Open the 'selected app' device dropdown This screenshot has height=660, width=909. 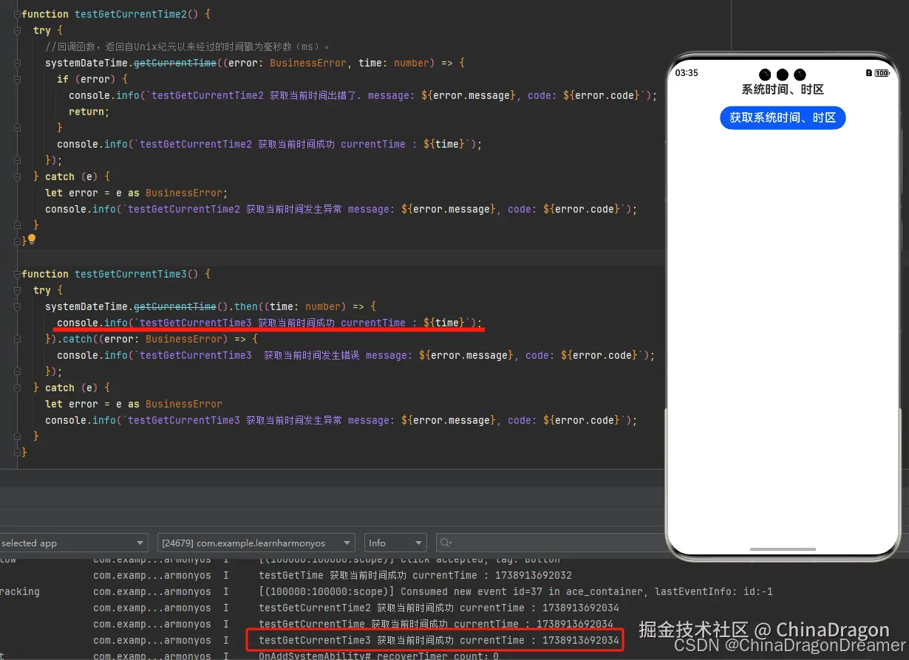[x=73, y=543]
